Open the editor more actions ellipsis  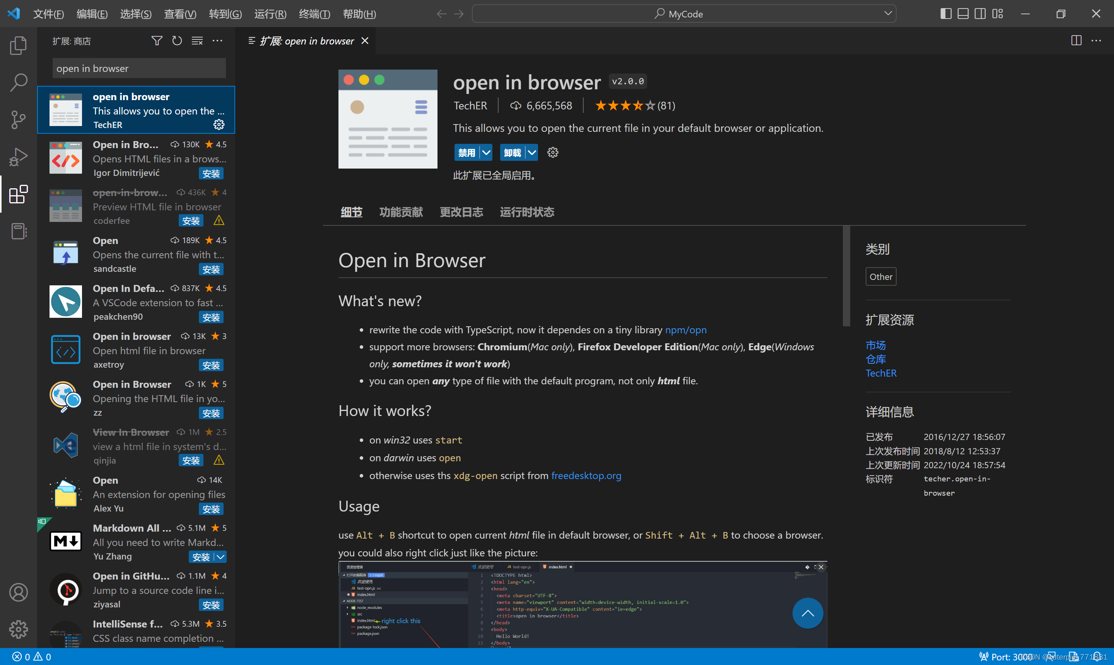coord(1097,41)
